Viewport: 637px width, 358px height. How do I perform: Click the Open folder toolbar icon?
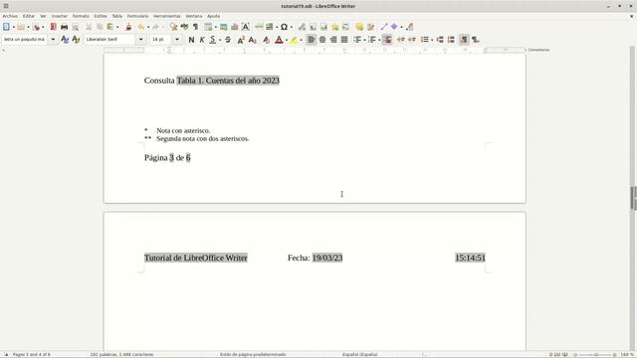(21, 27)
